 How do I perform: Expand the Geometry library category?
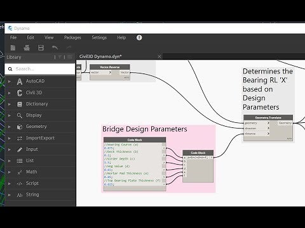click(9, 127)
